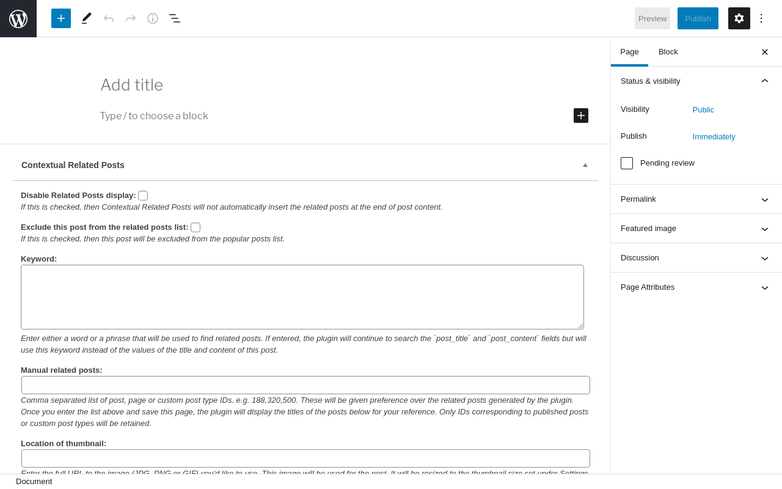Open the block inserter plus button
782x489 pixels.
(x=61, y=18)
